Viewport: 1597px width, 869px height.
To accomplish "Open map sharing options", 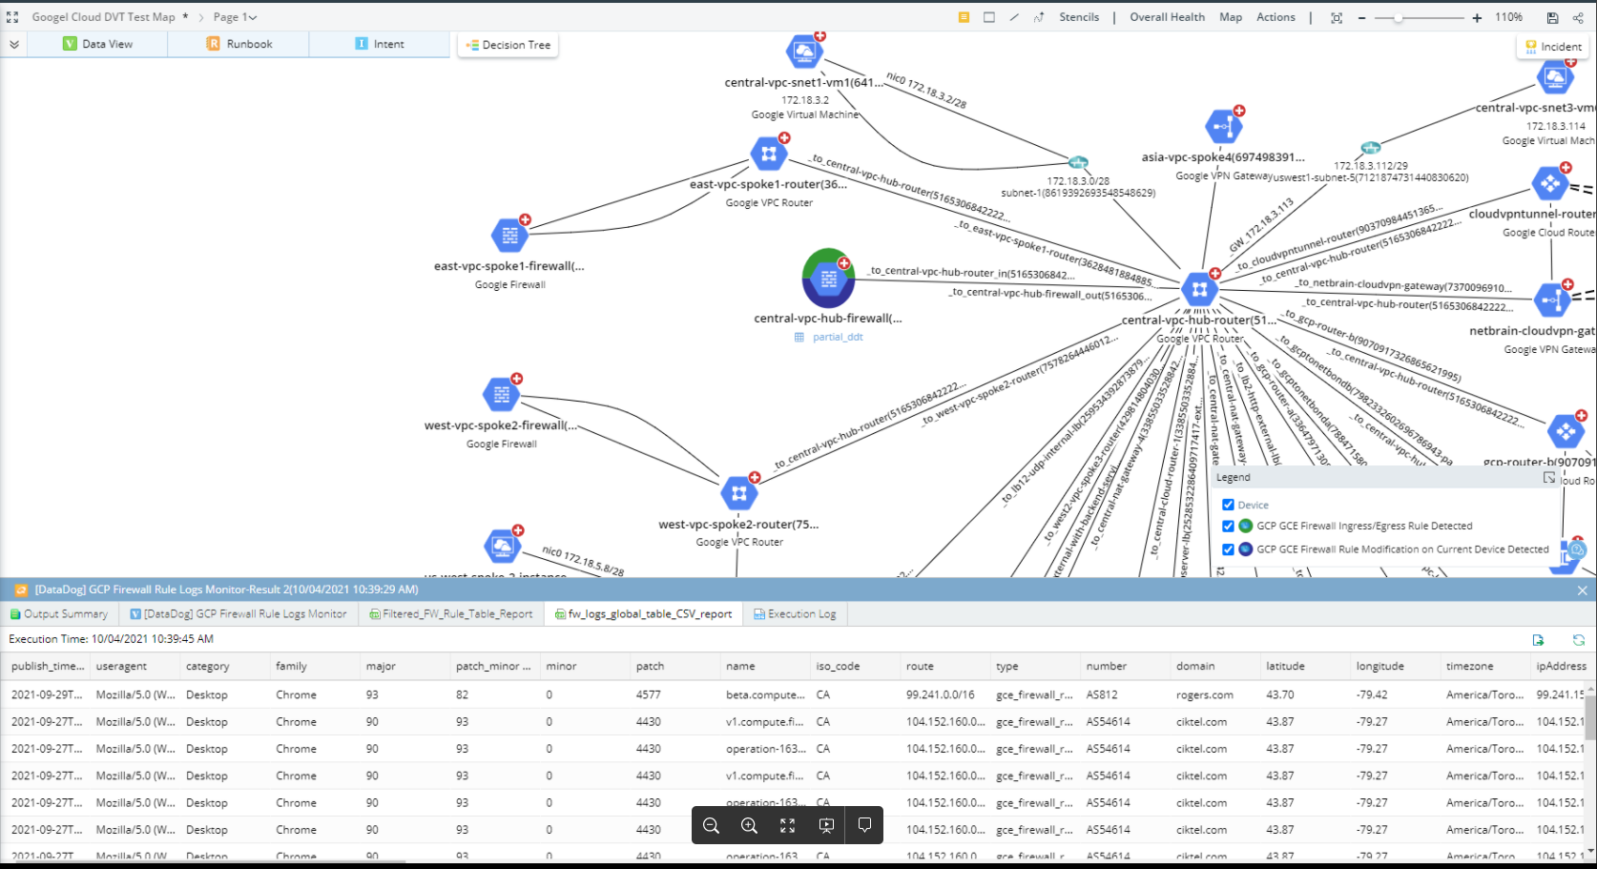I will click(x=1579, y=16).
